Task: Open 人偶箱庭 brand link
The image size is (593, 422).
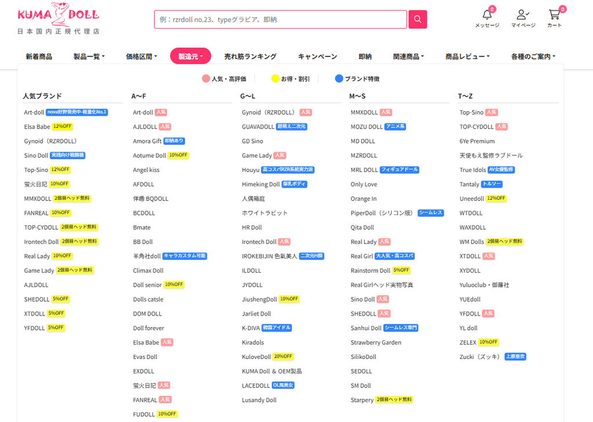Action: tap(254, 199)
